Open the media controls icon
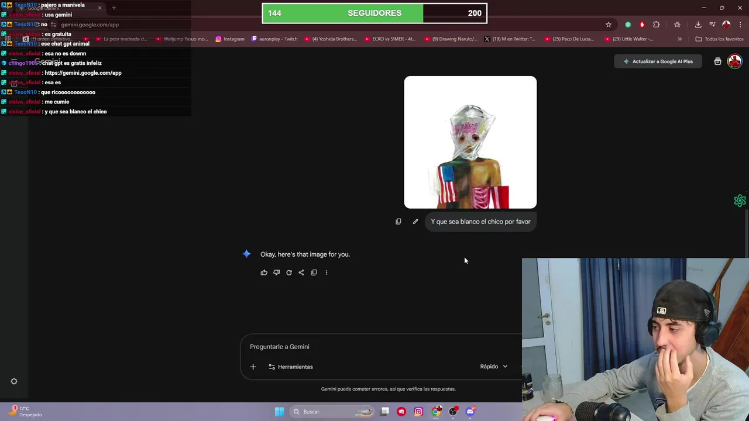 [712, 25]
